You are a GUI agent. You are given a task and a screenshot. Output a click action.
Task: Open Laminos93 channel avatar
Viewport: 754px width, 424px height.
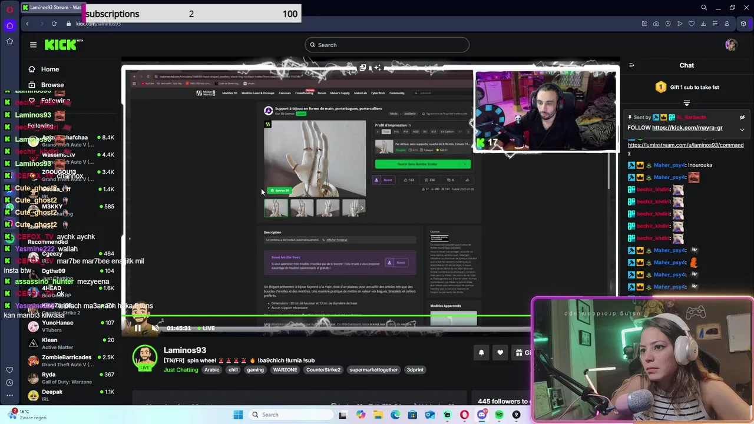tap(144, 357)
